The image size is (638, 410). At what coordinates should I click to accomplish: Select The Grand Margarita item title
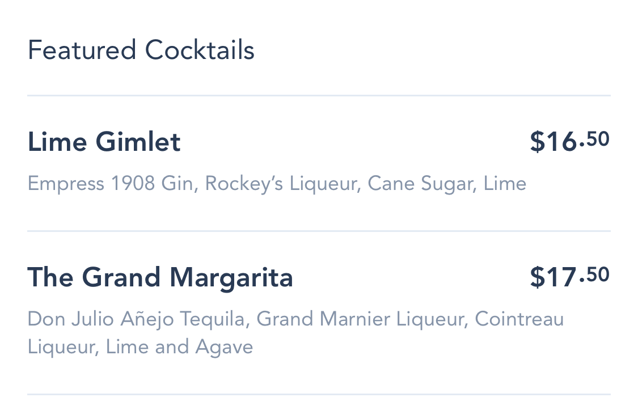(160, 278)
